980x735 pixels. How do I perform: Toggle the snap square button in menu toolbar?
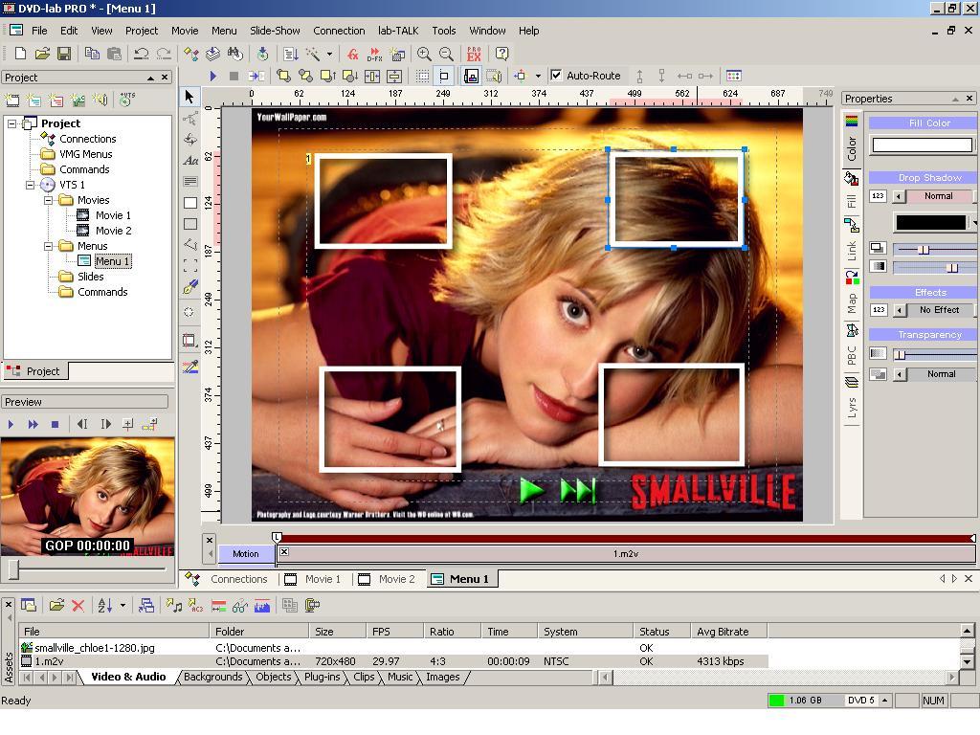[x=444, y=76]
